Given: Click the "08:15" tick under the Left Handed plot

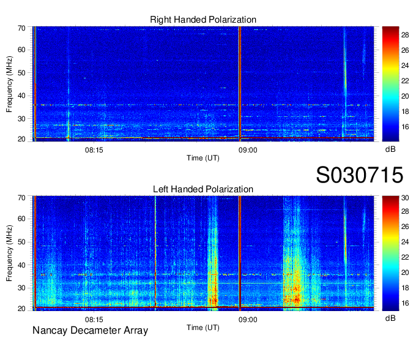Looking at the screenshot, I should click(94, 320).
